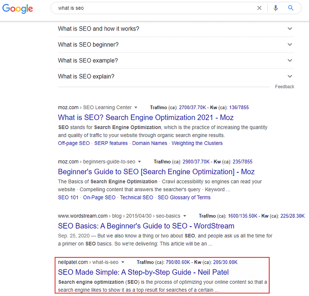309x296 pixels.
Task: Click snippet text 'The Basics of Search Engine Optimization'
Action: (108, 182)
